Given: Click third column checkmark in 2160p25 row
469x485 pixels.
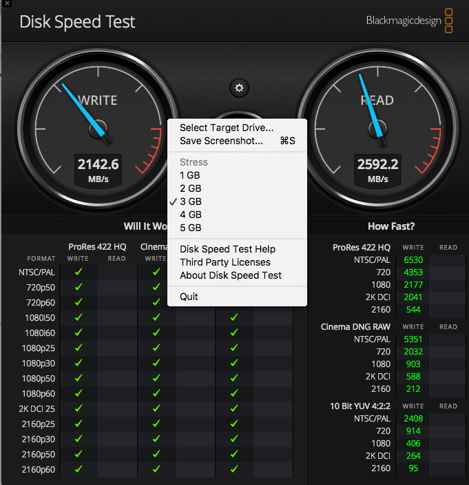Looking at the screenshot, I should click(x=234, y=424).
